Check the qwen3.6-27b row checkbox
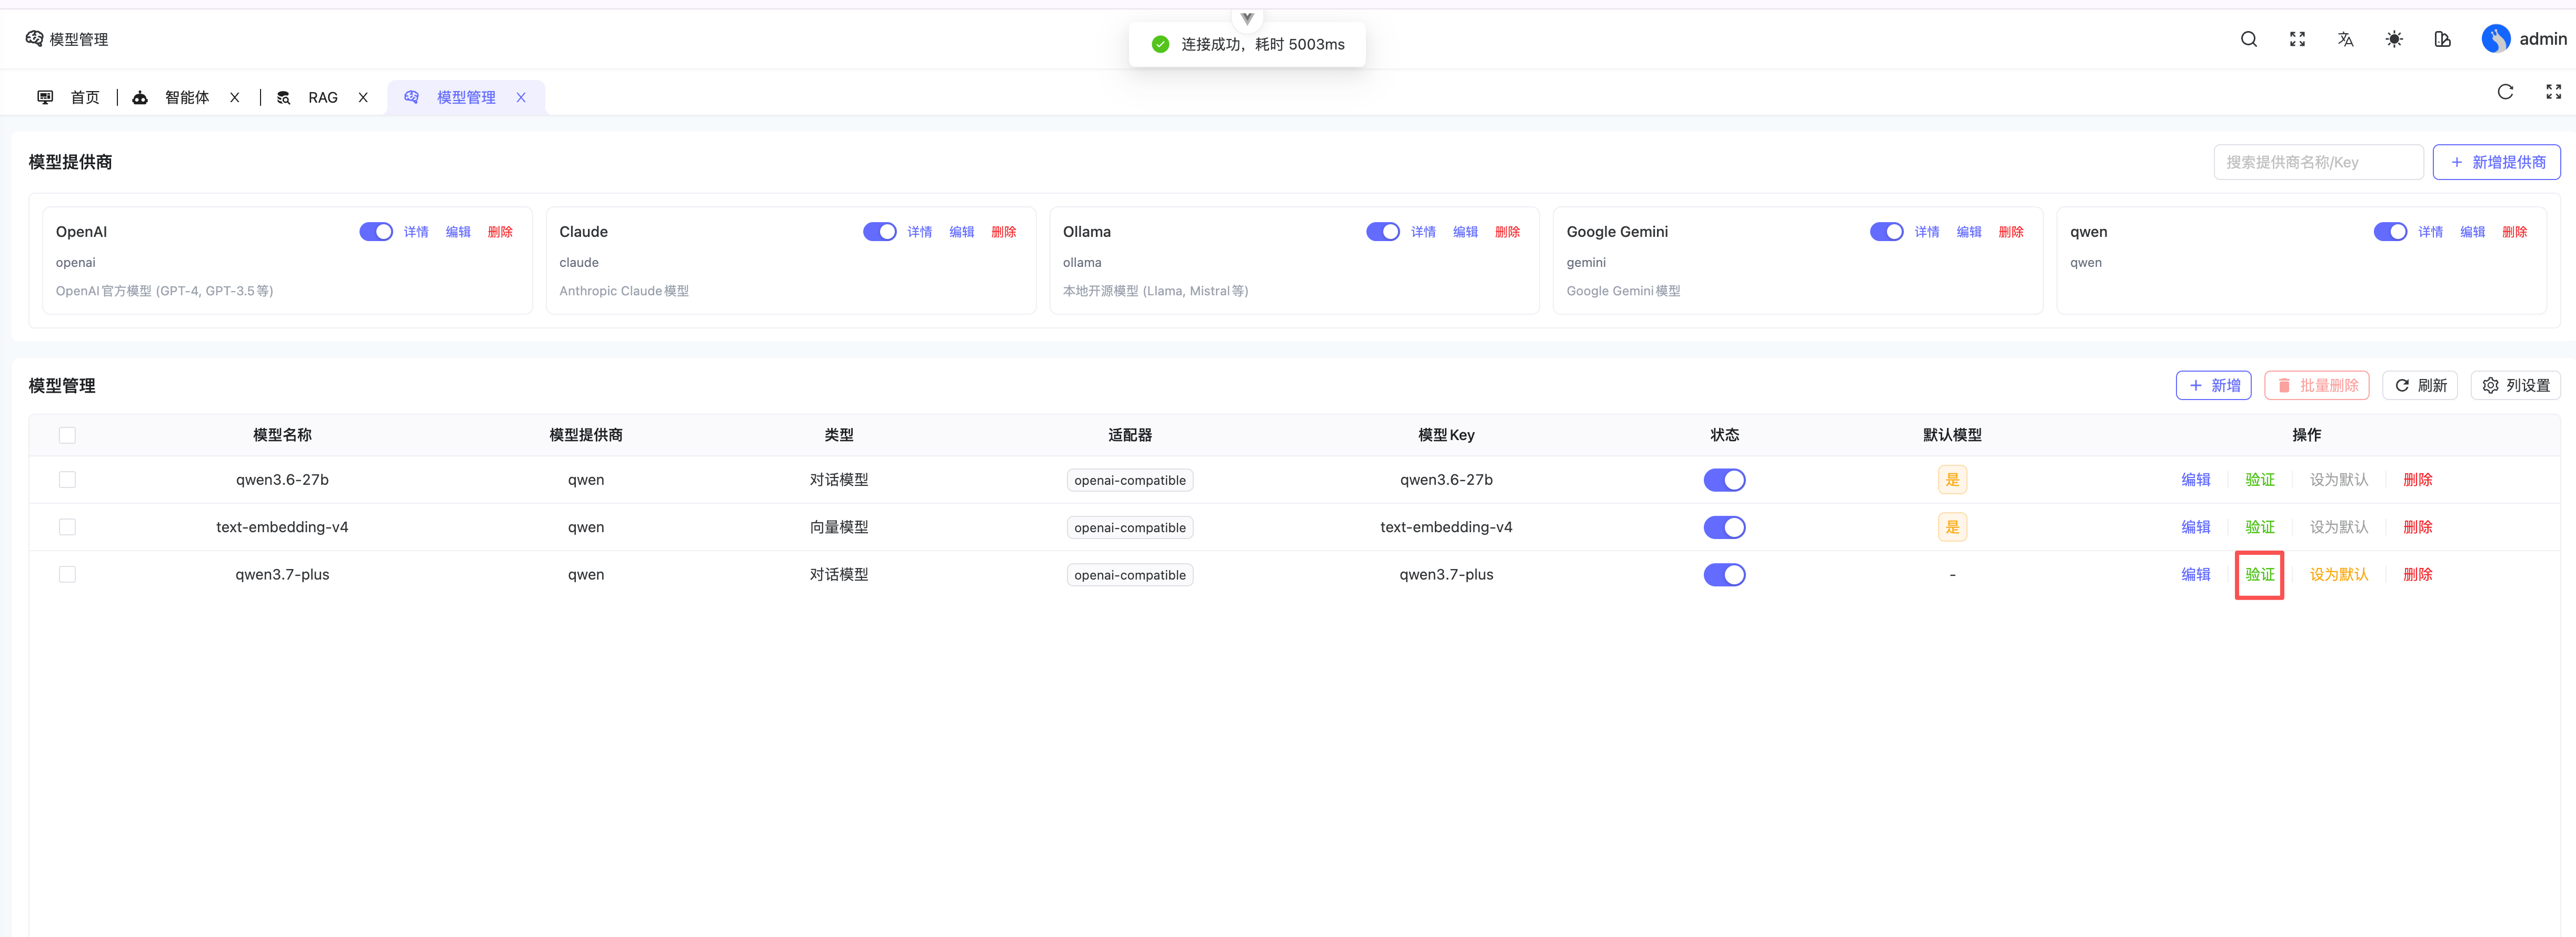Image resolution: width=2576 pixels, height=937 pixels. 67,480
